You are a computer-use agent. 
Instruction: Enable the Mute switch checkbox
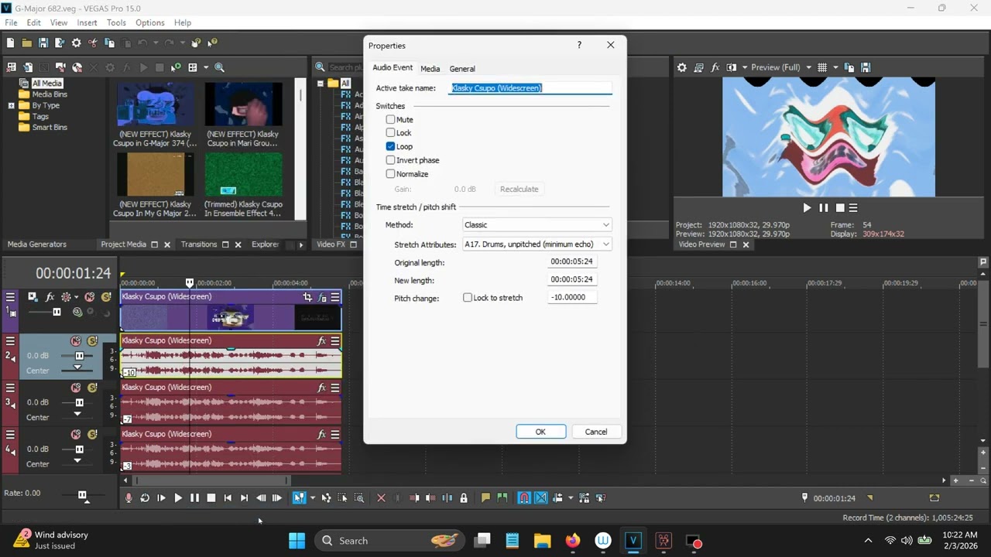tap(390, 120)
